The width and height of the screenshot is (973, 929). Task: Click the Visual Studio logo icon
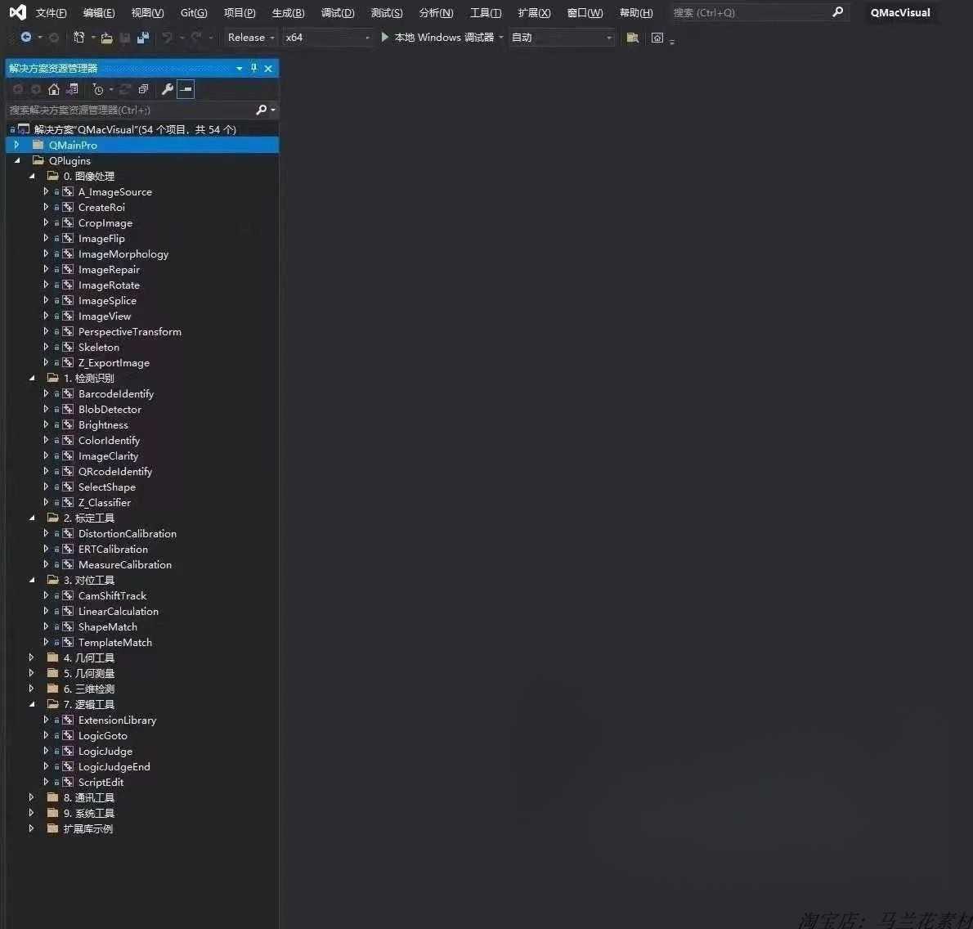(18, 12)
